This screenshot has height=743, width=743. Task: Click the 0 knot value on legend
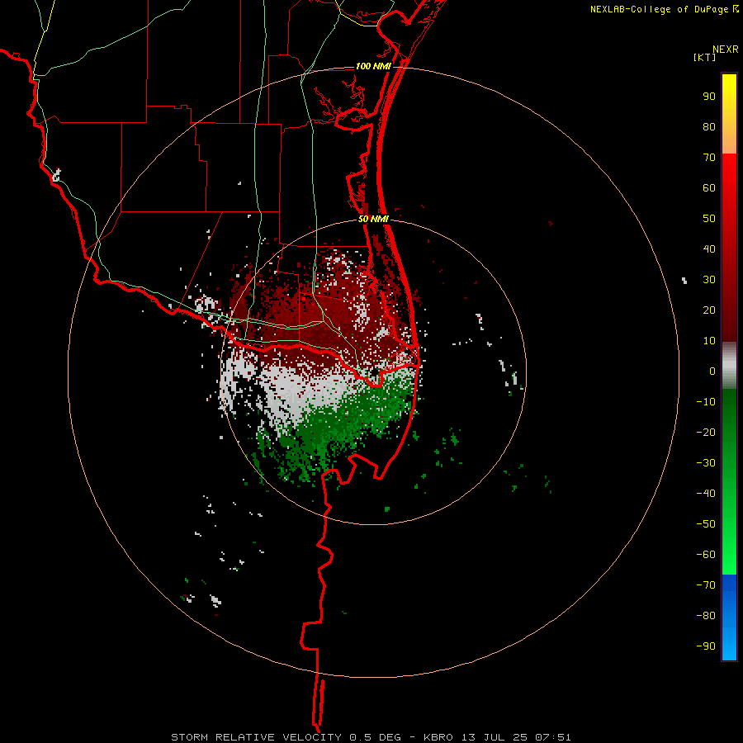[x=712, y=371]
